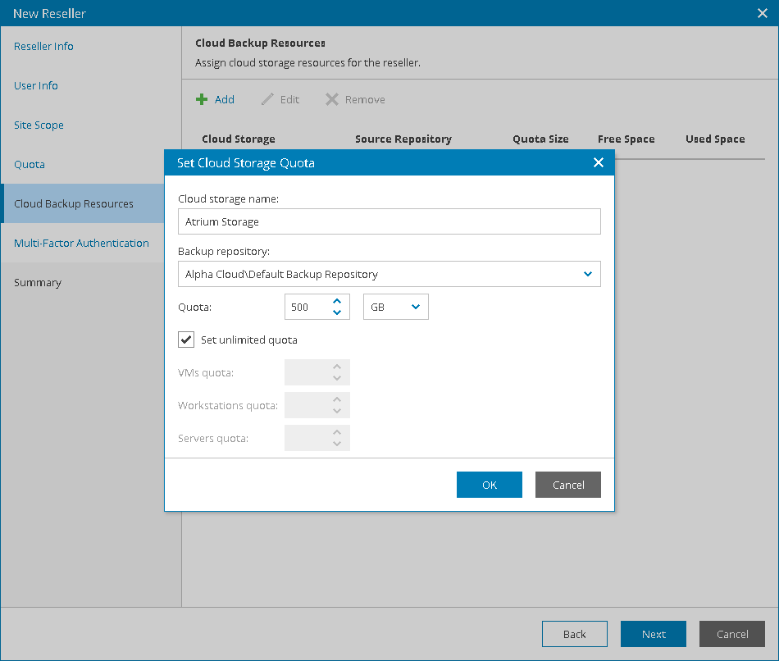This screenshot has width=779, height=661.
Task: Click the Quota number input field
Action: (x=307, y=307)
